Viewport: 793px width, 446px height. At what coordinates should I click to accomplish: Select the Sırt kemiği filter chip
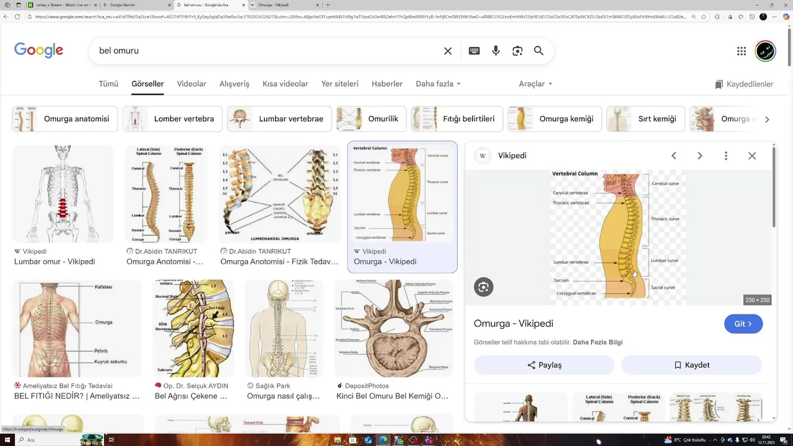[646, 119]
